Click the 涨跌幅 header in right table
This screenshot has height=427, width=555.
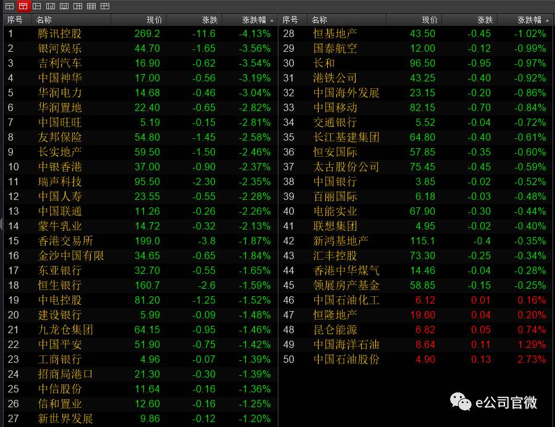pos(530,20)
